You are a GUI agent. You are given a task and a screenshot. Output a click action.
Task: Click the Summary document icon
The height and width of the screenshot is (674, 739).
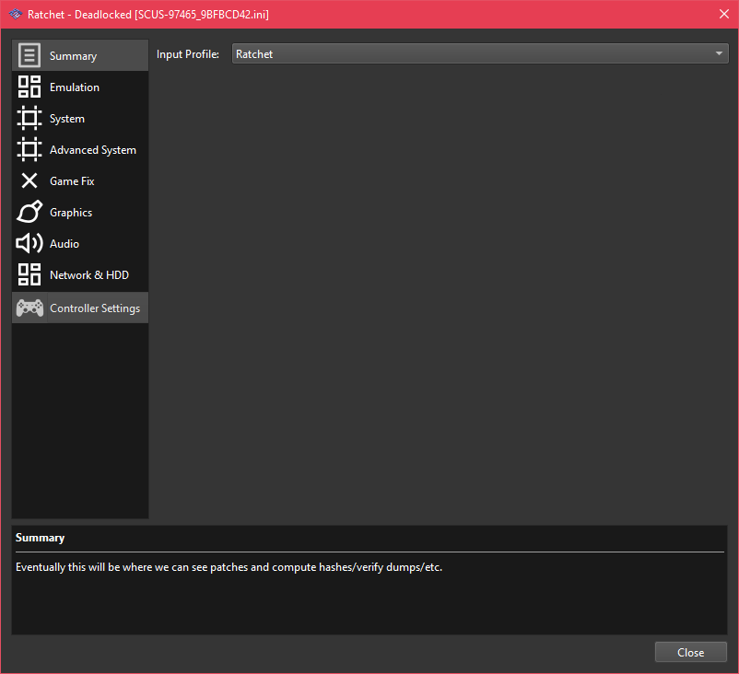point(29,54)
